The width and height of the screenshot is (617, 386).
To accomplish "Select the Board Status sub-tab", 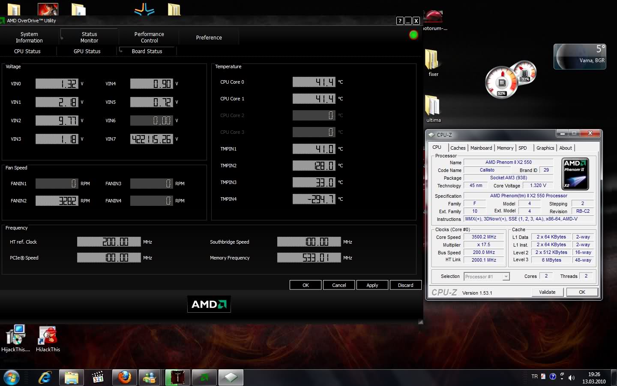I will point(147,51).
